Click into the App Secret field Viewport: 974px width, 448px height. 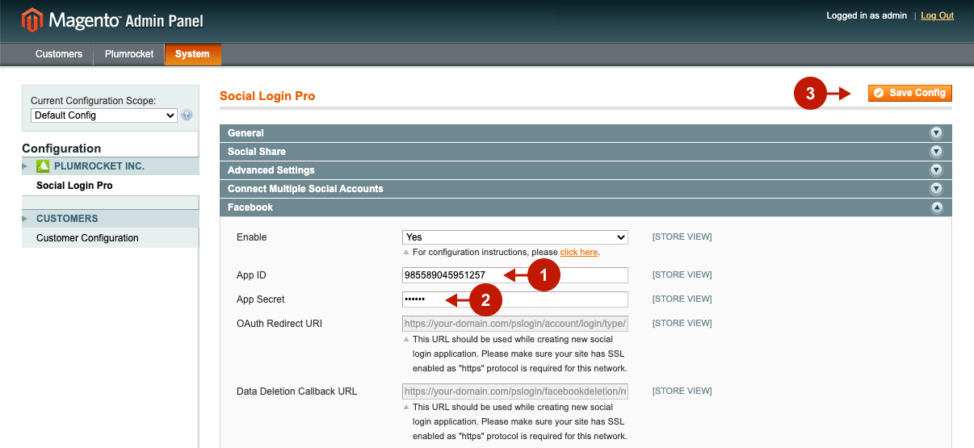515,299
